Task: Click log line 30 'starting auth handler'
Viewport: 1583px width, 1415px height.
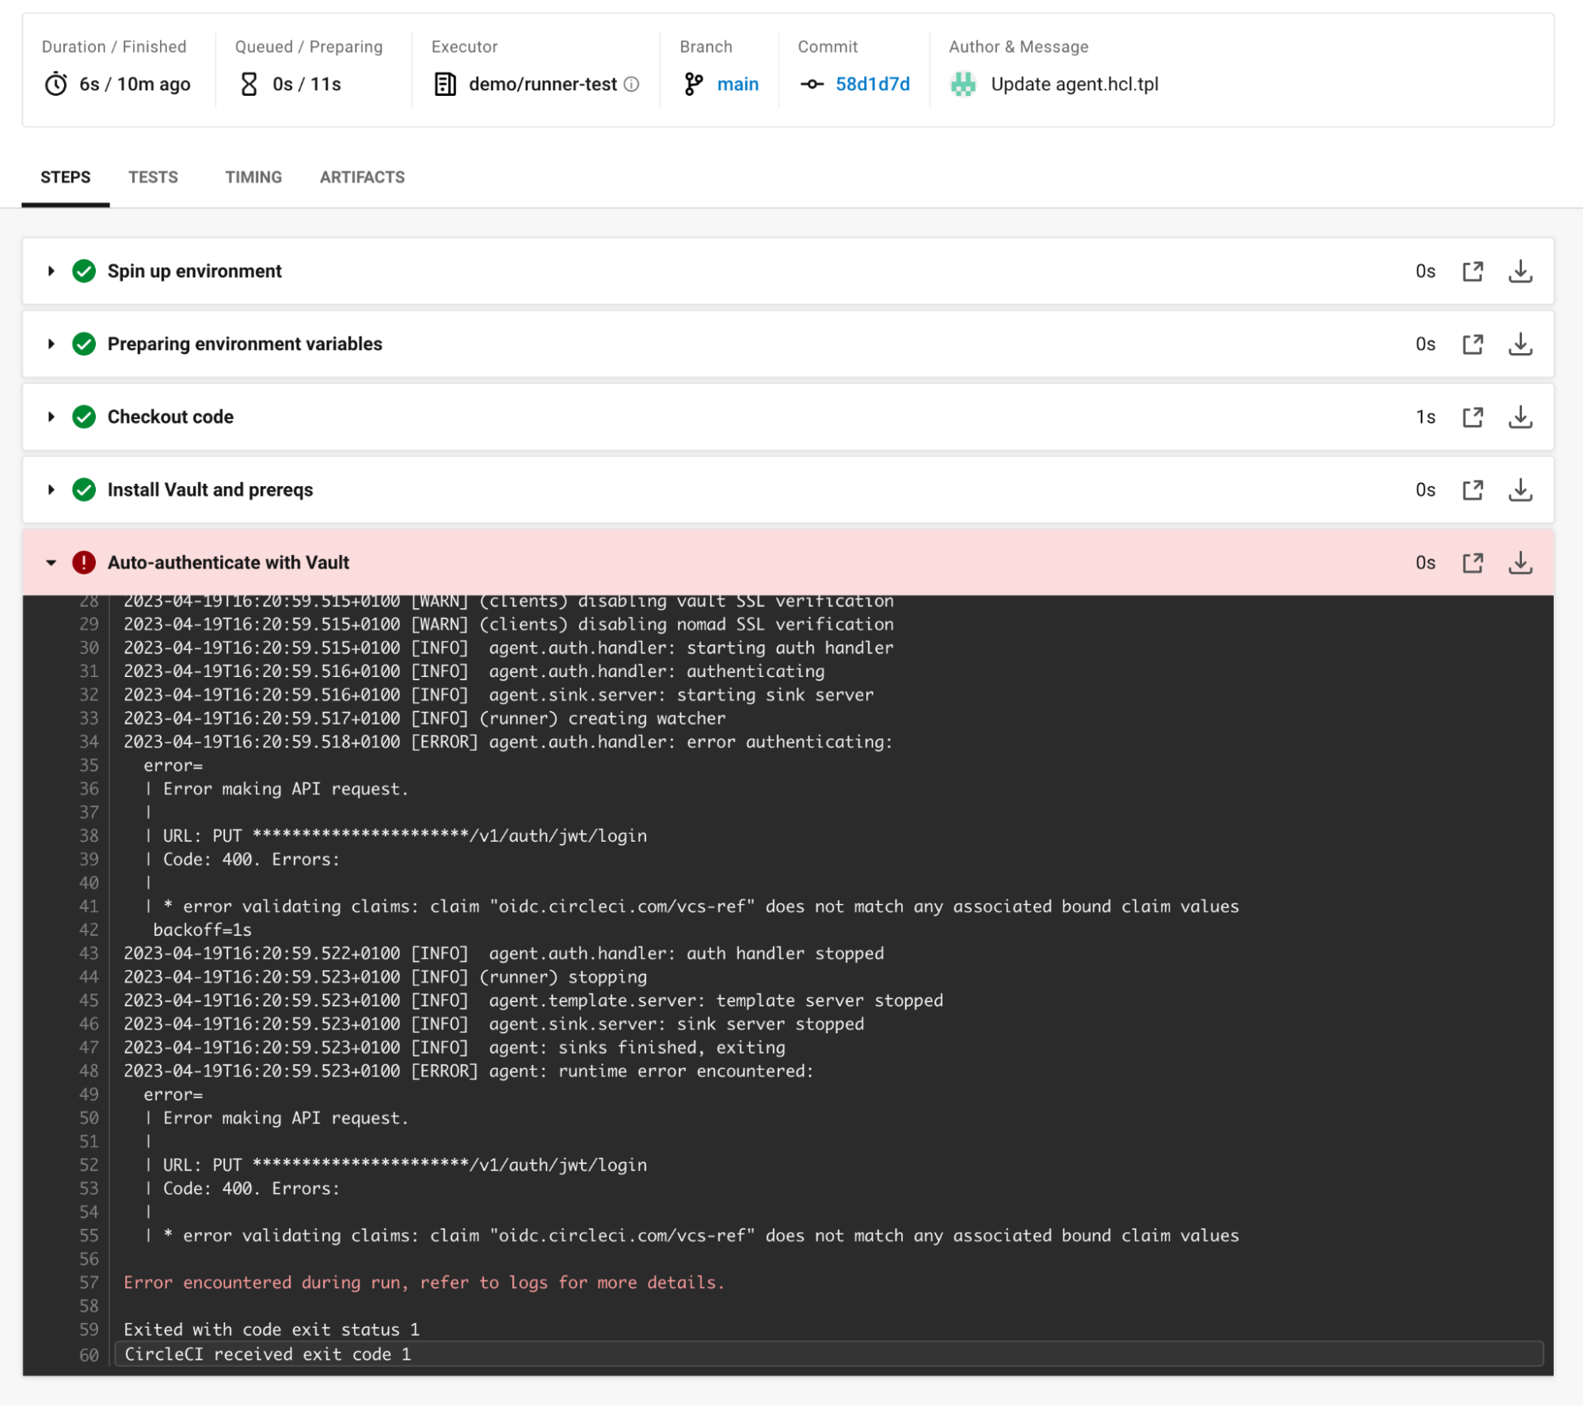Action: 508,649
